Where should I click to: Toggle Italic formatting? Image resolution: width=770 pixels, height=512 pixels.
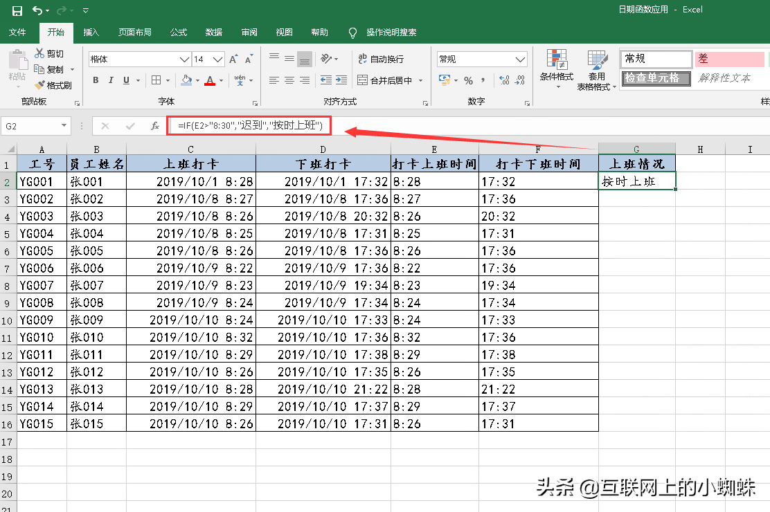pos(111,80)
